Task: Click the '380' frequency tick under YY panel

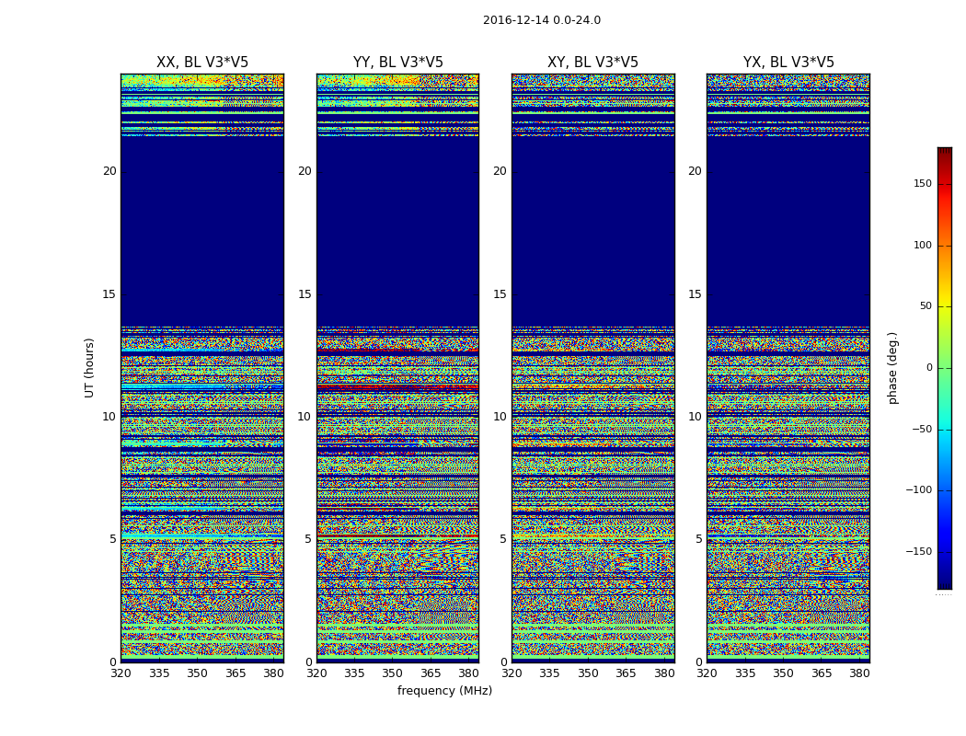Action: (469, 673)
